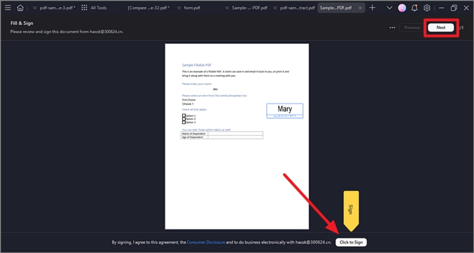474x253 pixels.
Task: Restore the application window size
Action: point(454,8)
